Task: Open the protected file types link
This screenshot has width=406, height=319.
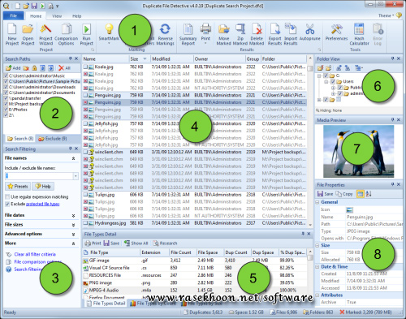Action: point(43,204)
